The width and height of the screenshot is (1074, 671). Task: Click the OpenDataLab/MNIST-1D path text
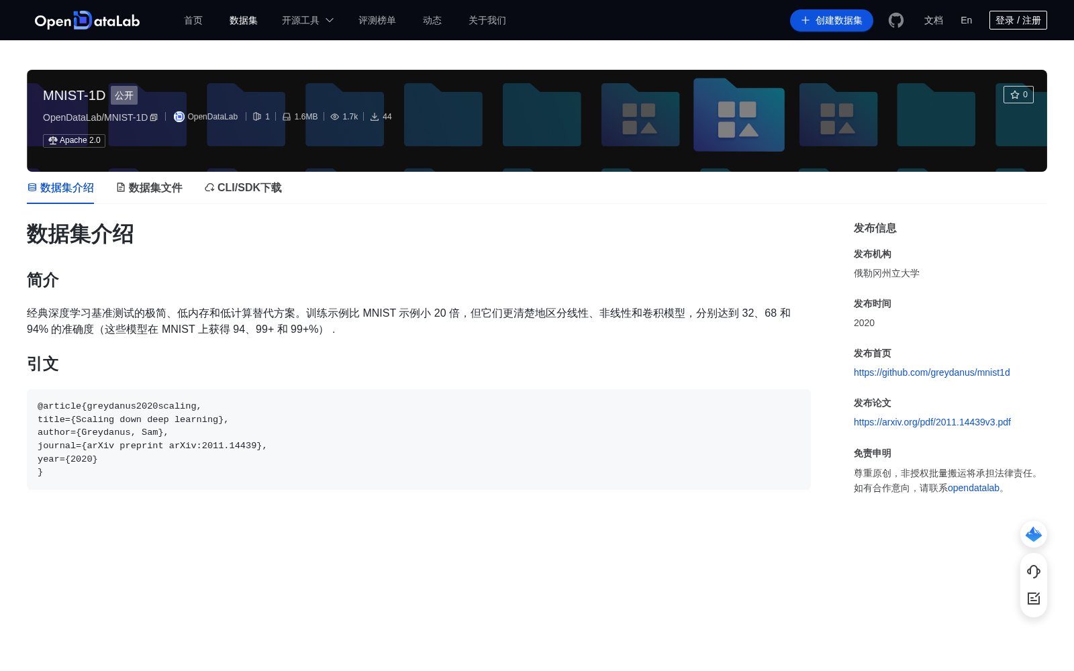[95, 117]
